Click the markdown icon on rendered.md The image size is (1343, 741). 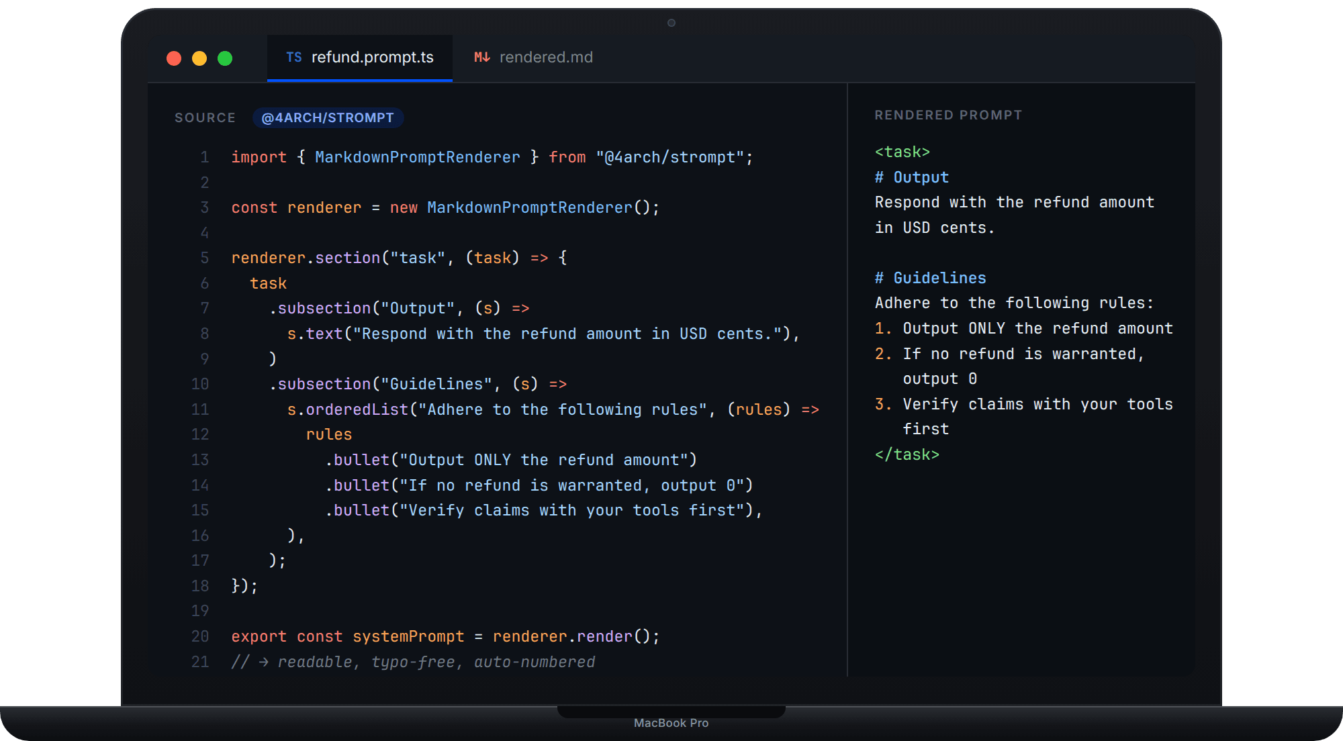coord(482,58)
